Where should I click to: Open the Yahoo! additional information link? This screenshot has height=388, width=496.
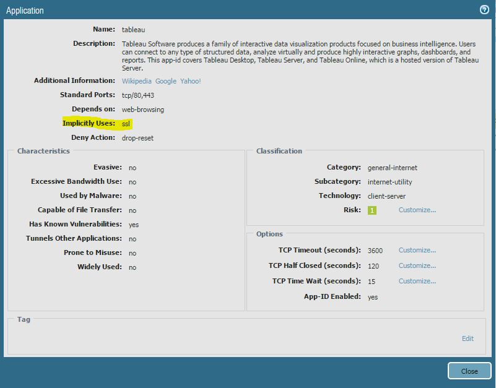(x=190, y=81)
